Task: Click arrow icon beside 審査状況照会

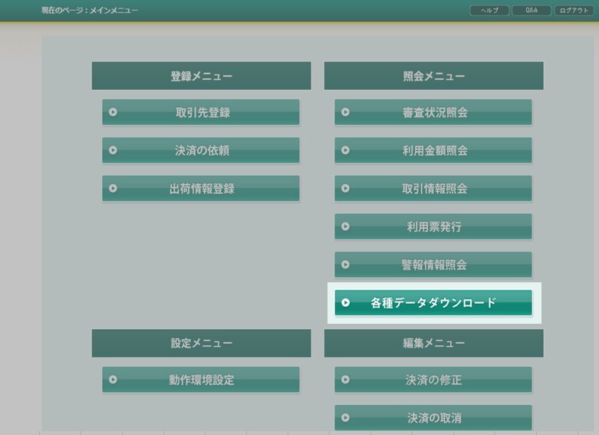Action: (345, 112)
